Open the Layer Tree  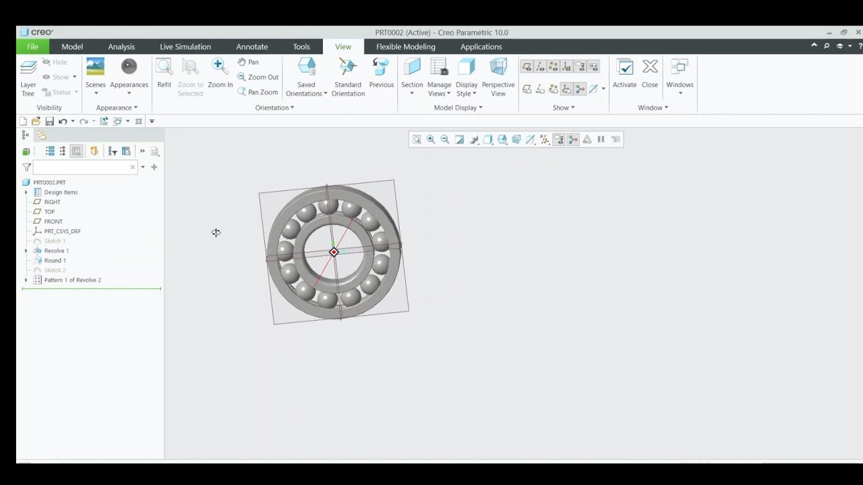tap(28, 77)
